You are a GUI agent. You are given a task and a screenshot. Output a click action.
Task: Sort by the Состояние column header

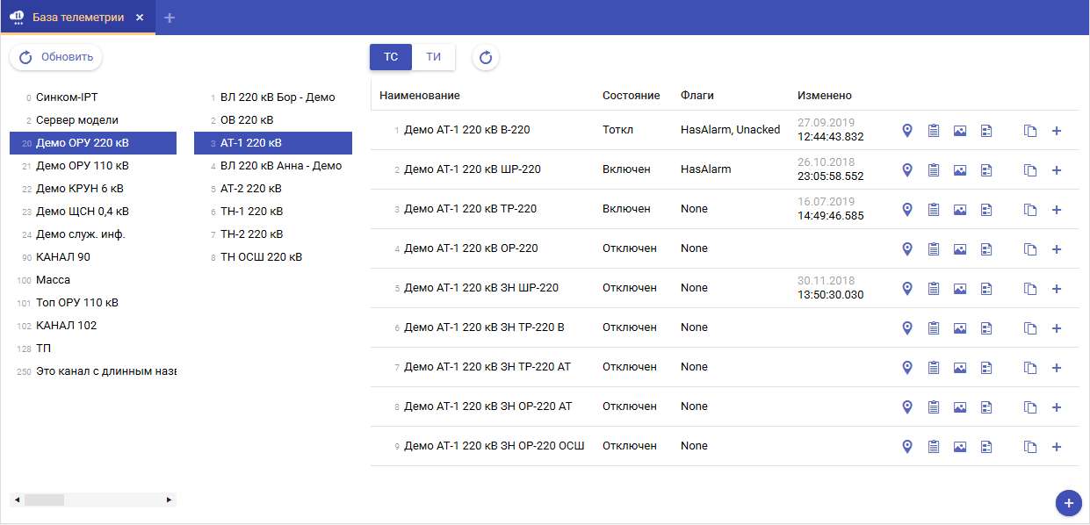[x=631, y=95]
